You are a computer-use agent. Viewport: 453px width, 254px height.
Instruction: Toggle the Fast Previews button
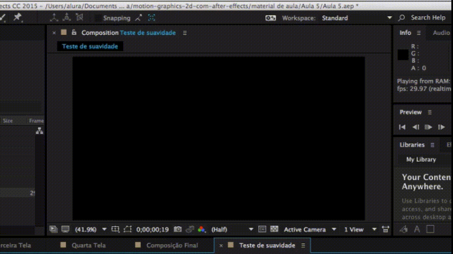point(262,229)
